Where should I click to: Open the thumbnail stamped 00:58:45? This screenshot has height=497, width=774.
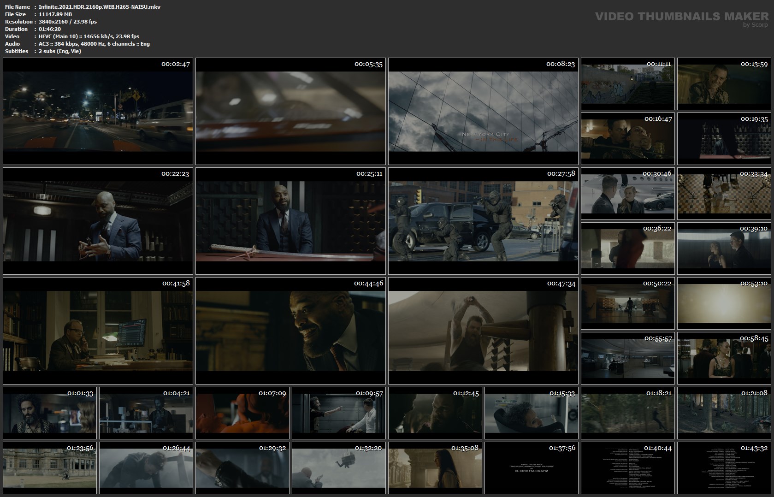(724, 358)
